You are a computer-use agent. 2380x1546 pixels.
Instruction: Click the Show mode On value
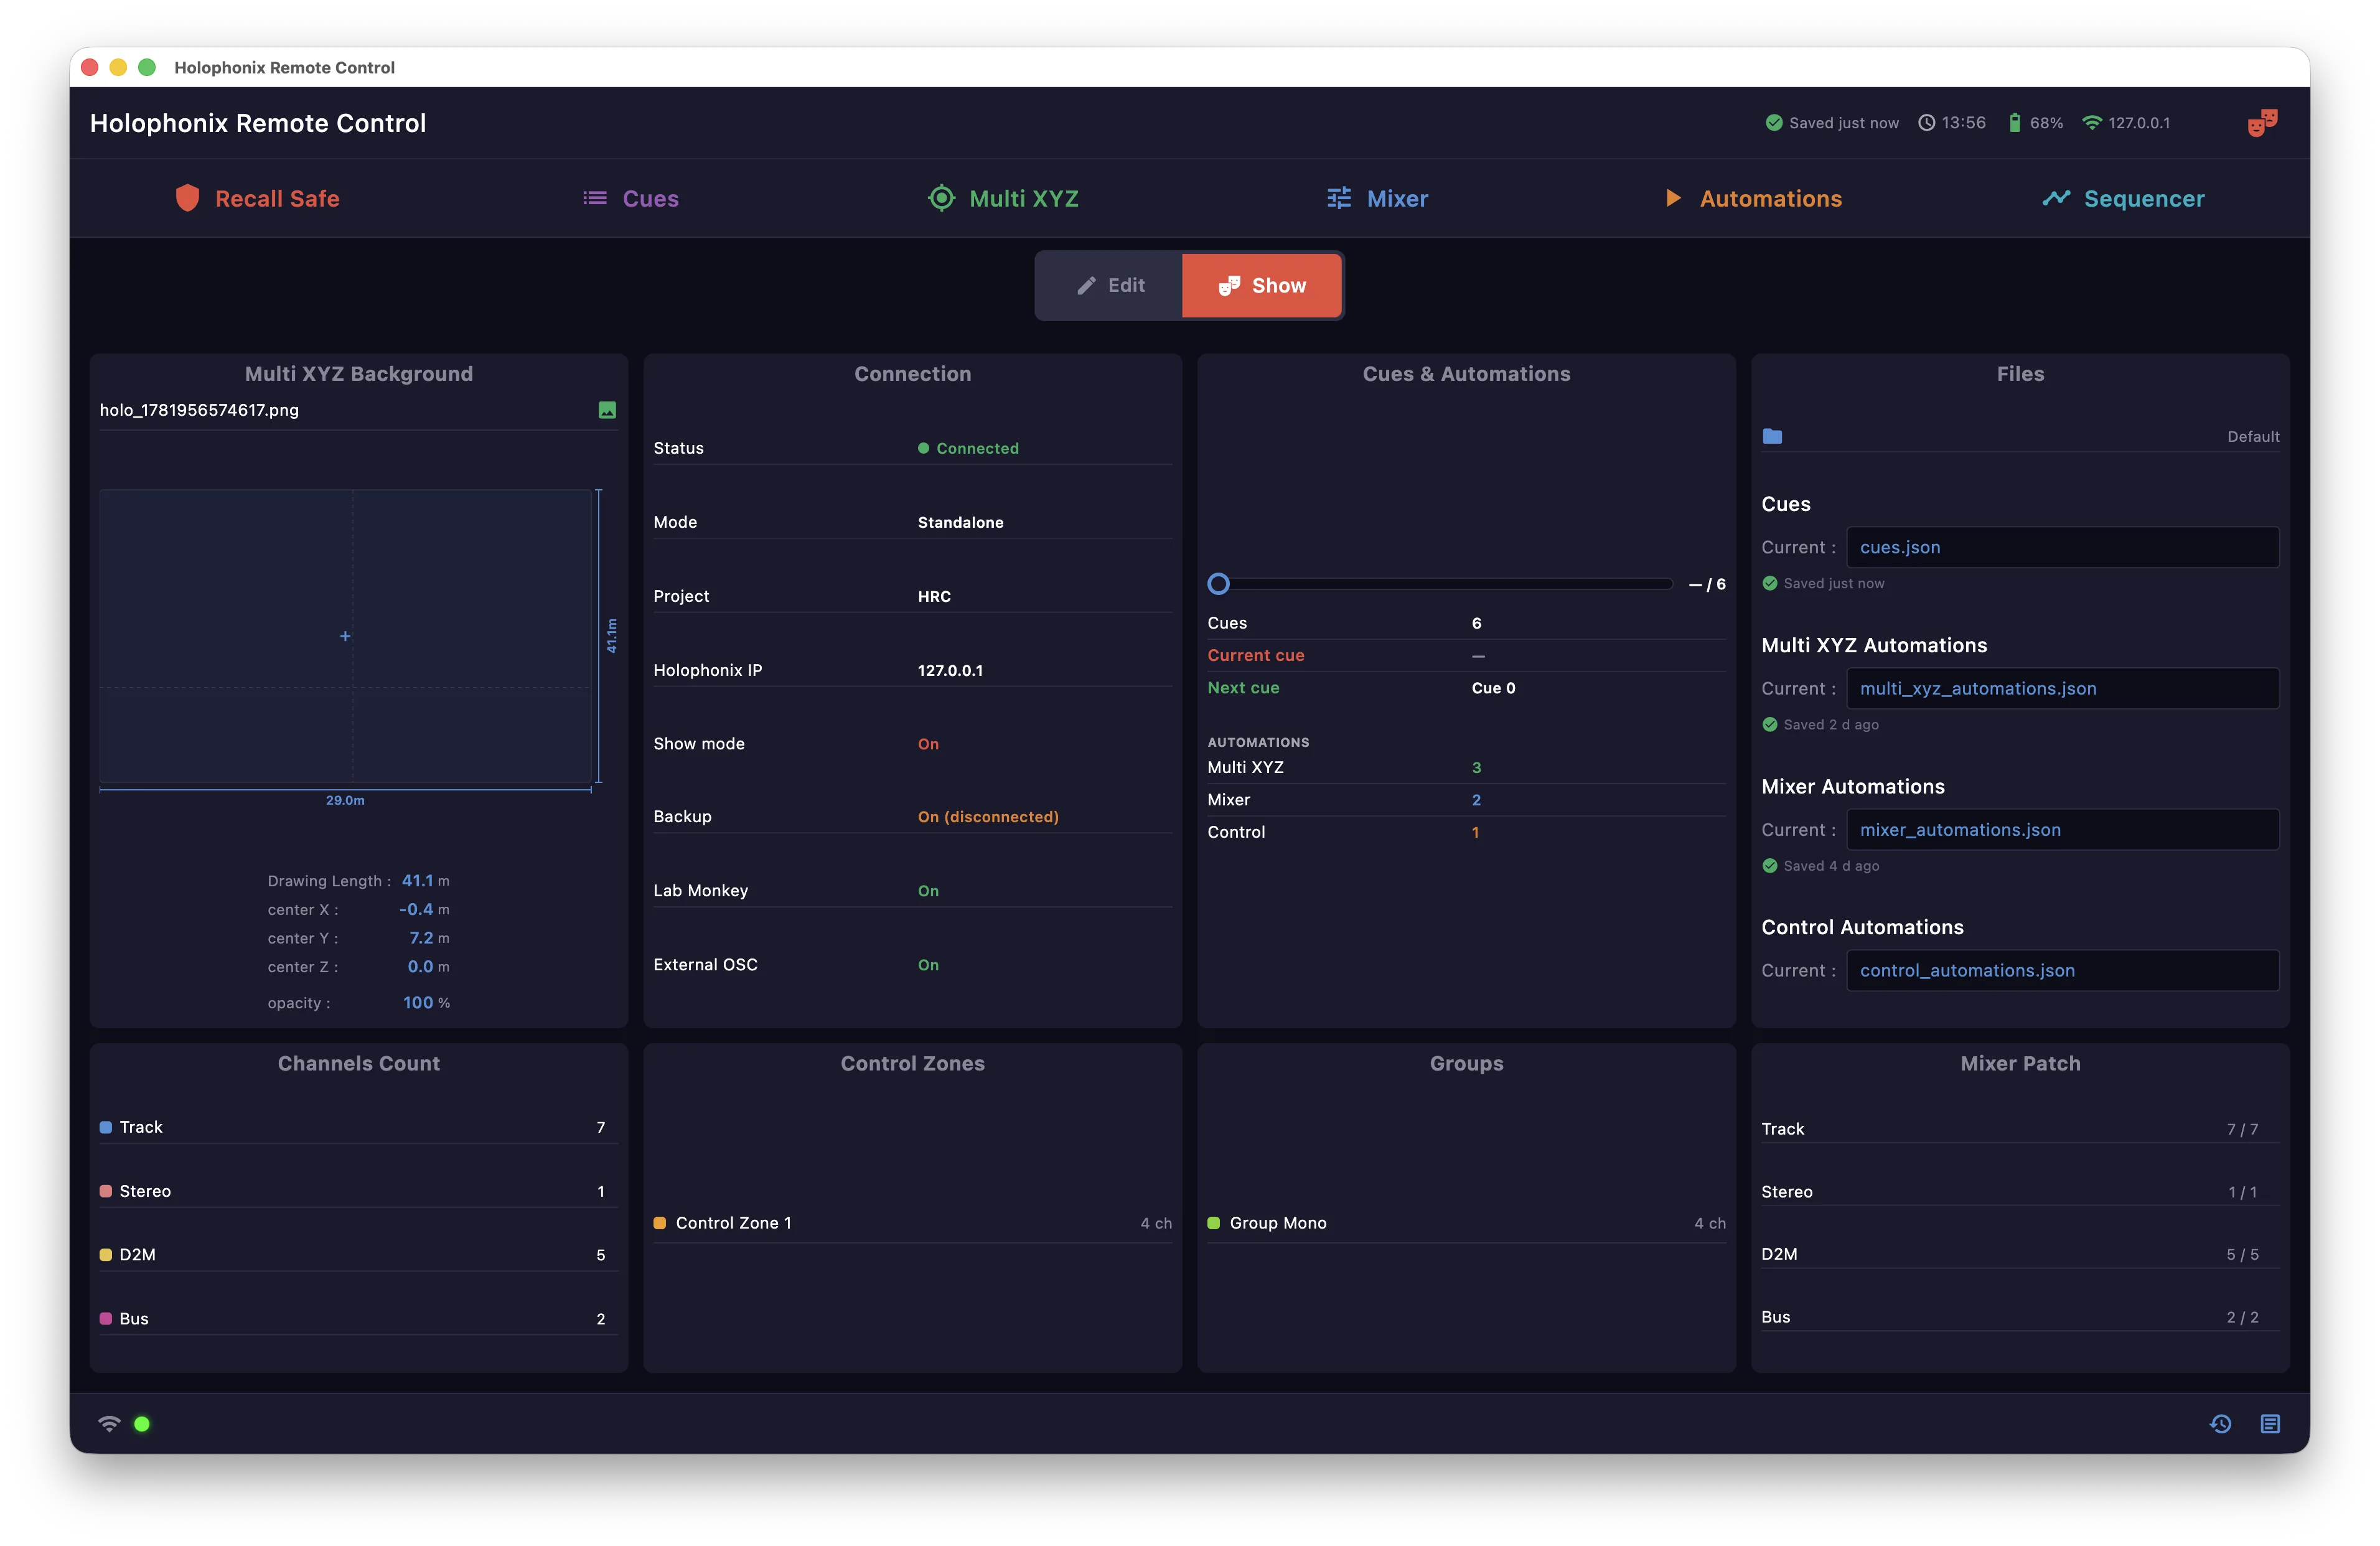point(928,744)
